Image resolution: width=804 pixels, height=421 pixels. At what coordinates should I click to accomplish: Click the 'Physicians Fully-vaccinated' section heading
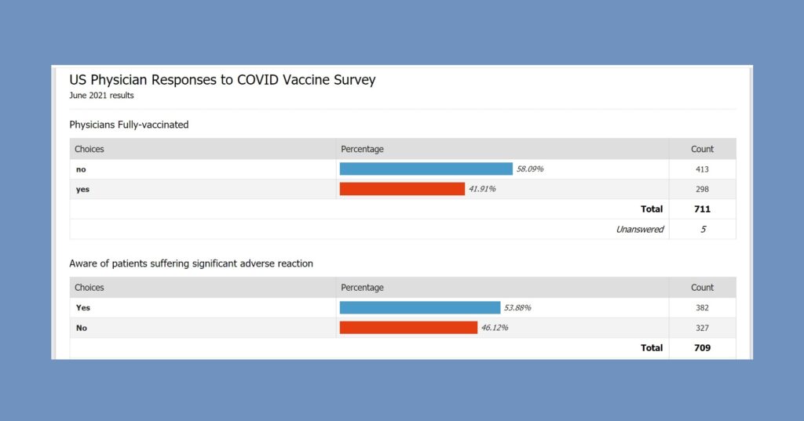(x=129, y=125)
